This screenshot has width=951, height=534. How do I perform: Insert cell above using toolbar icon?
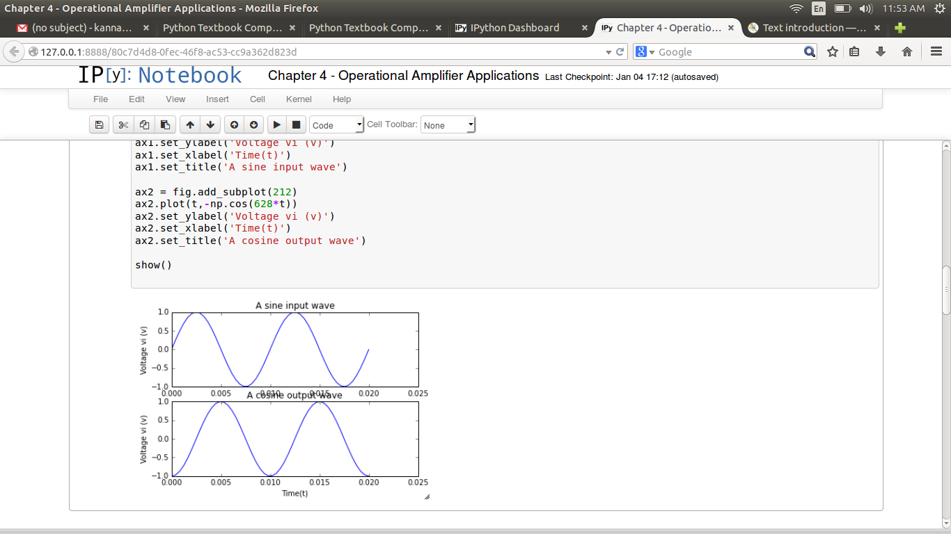tap(234, 125)
